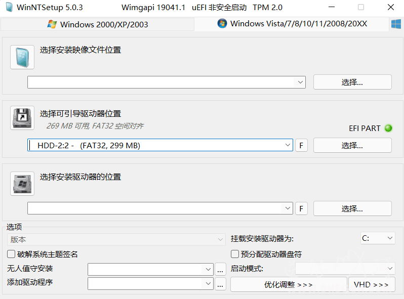Close the WinNTSetup window
Image resolution: width=404 pixels, height=299 pixels.
point(391,7)
